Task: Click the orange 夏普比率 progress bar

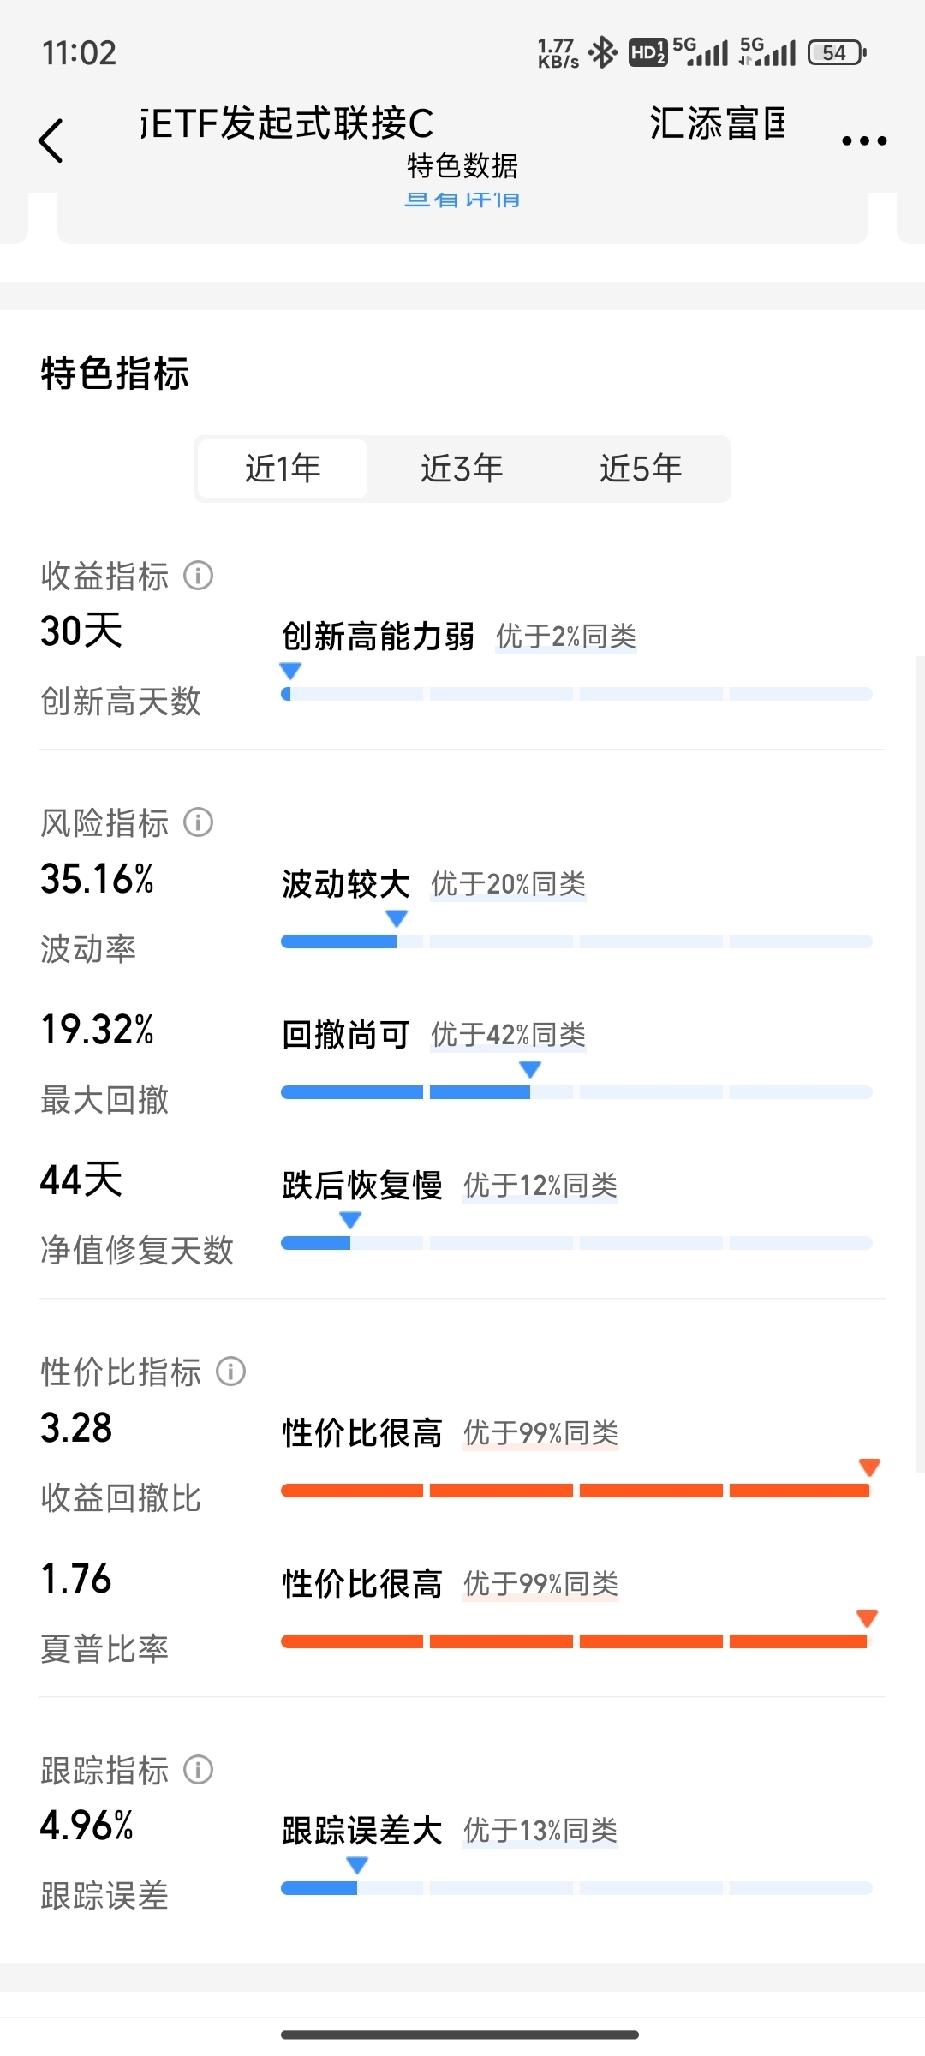Action: pyautogui.click(x=576, y=1641)
